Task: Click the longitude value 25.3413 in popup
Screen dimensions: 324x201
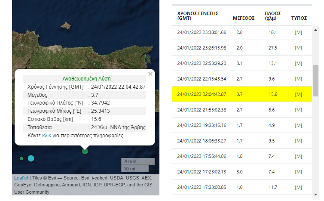Action: click(100, 111)
